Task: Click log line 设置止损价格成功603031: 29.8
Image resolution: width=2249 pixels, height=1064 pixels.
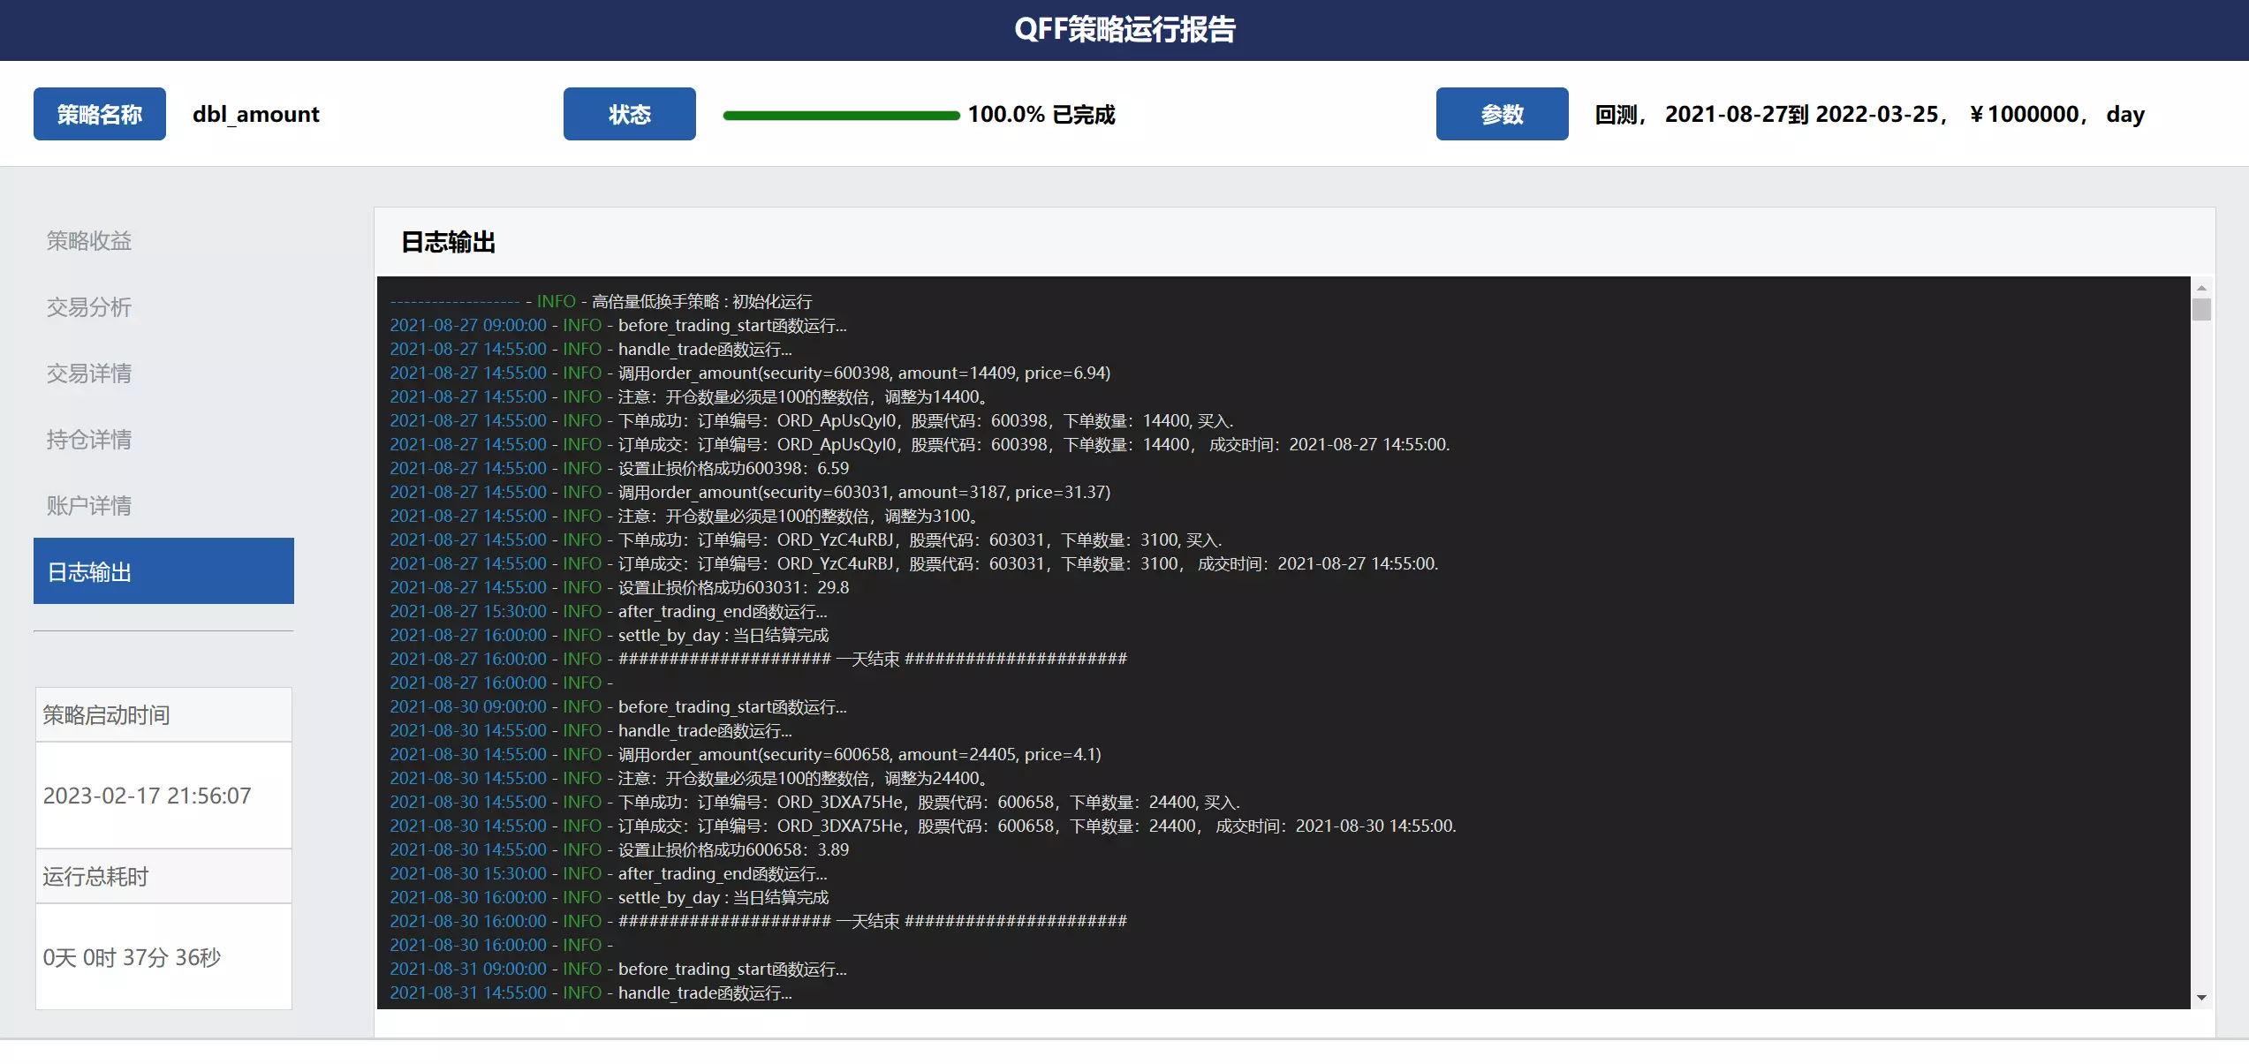Action: (x=619, y=587)
